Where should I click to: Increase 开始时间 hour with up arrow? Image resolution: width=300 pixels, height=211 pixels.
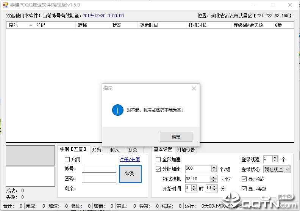click(x=194, y=187)
